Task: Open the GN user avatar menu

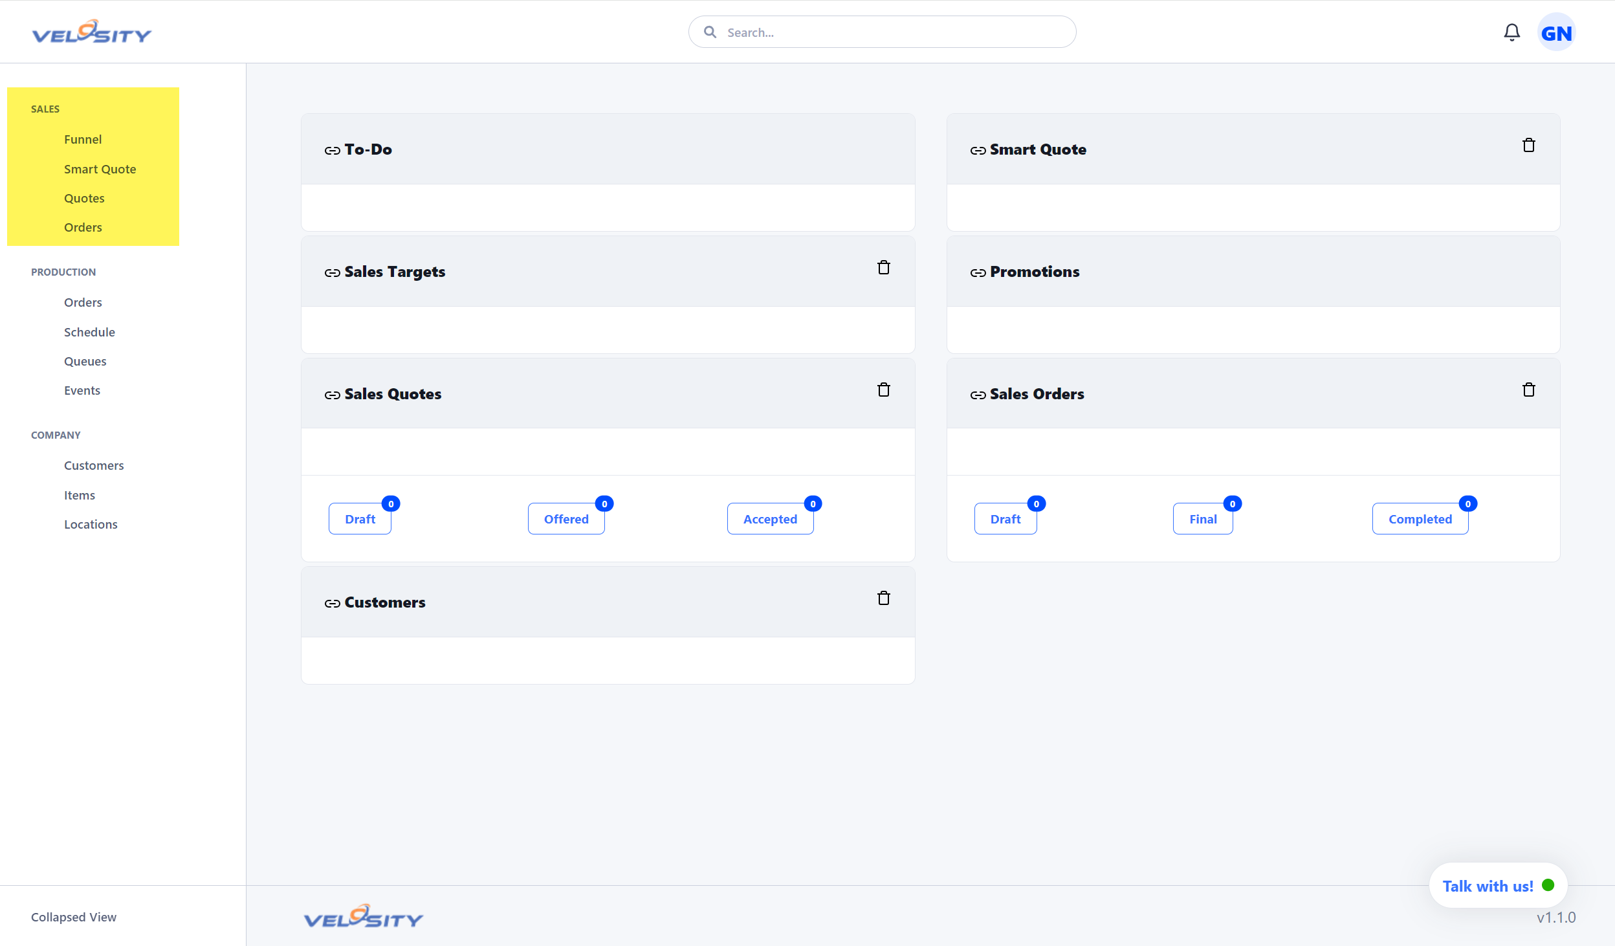Action: tap(1556, 32)
